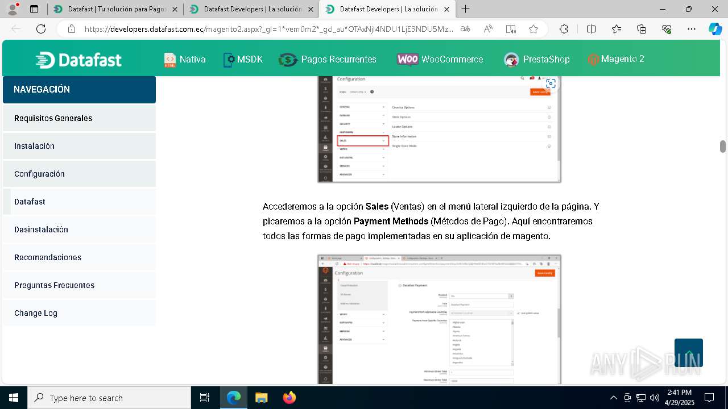
Task: Add this page to favorites
Action: [x=533, y=29]
